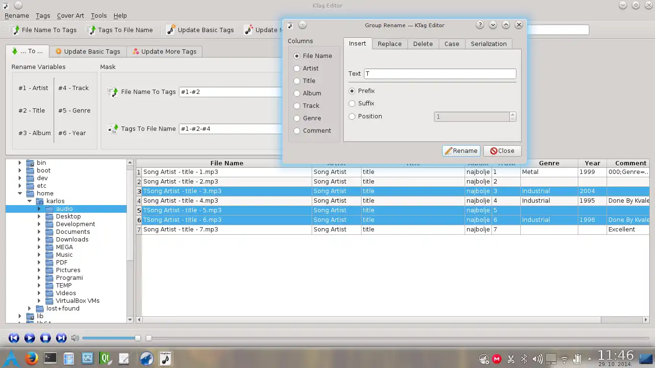
Task: Select Title column radio button
Action: (x=297, y=81)
